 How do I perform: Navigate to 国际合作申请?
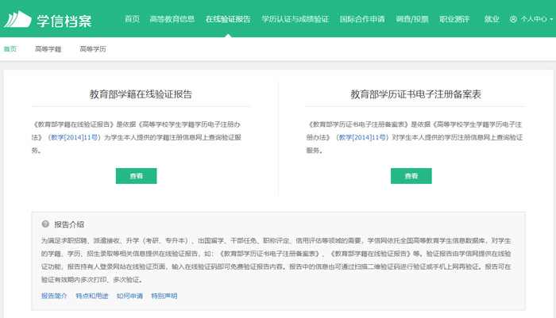[x=361, y=18]
